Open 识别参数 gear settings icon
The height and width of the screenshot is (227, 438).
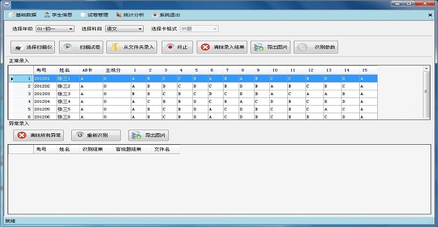click(316, 47)
